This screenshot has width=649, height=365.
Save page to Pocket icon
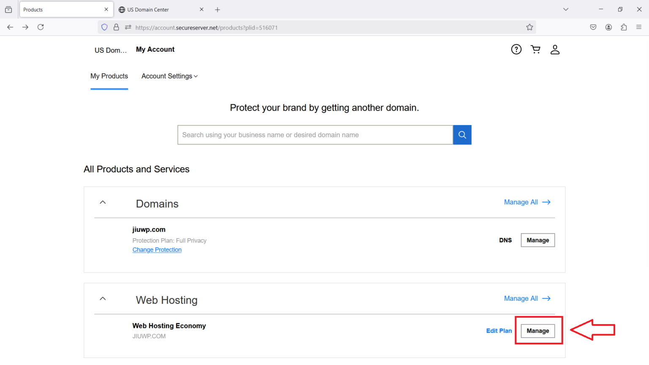[593, 27]
